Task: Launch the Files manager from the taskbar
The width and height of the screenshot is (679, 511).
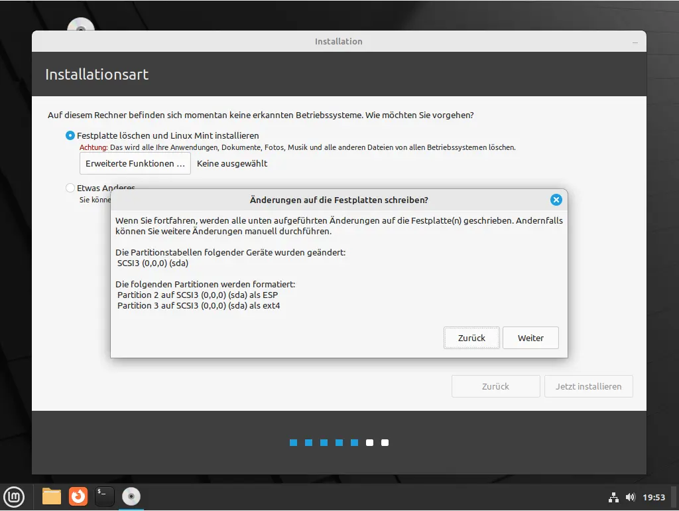Action: tap(52, 496)
